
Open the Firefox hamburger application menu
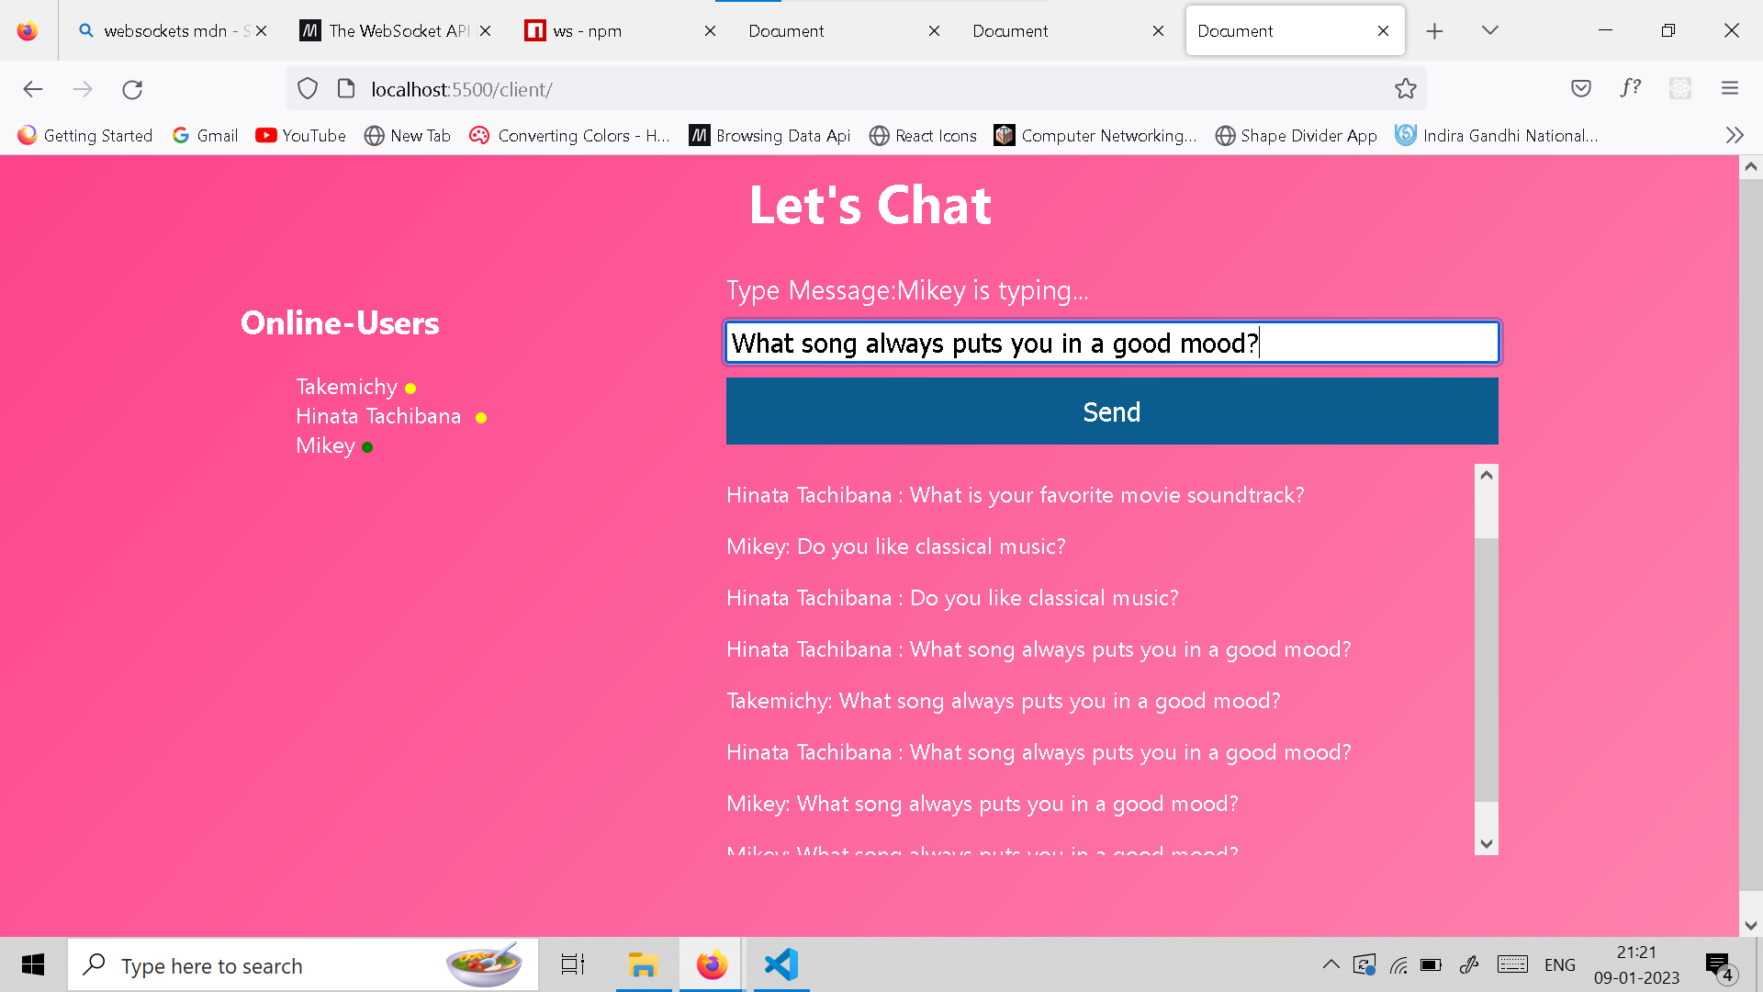(x=1730, y=88)
